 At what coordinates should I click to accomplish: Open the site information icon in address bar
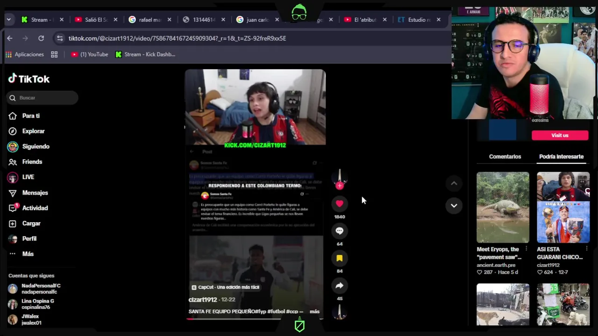pyautogui.click(x=59, y=38)
